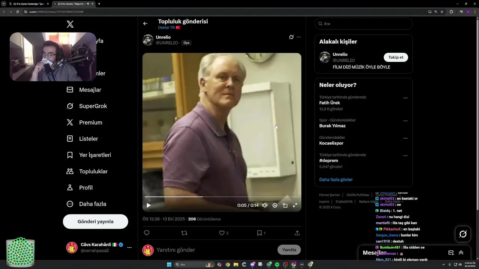Click the Yanıtla reply button
The height and width of the screenshot is (269, 479).
click(x=289, y=250)
